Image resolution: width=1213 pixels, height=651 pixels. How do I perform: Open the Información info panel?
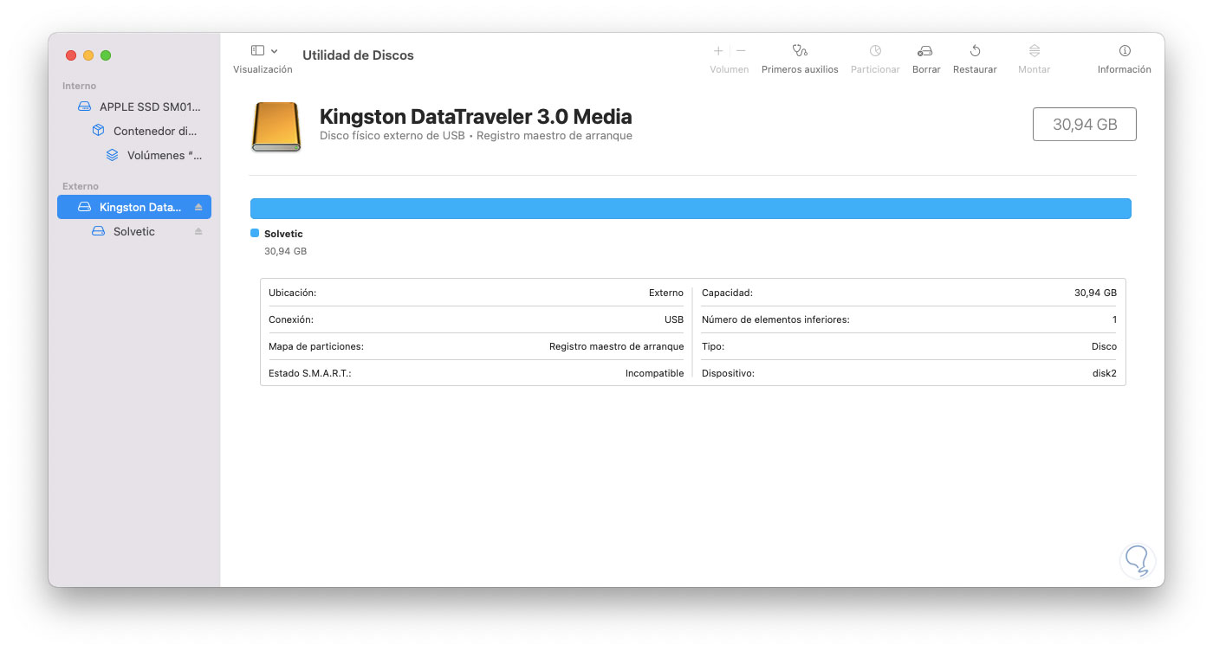[1125, 51]
